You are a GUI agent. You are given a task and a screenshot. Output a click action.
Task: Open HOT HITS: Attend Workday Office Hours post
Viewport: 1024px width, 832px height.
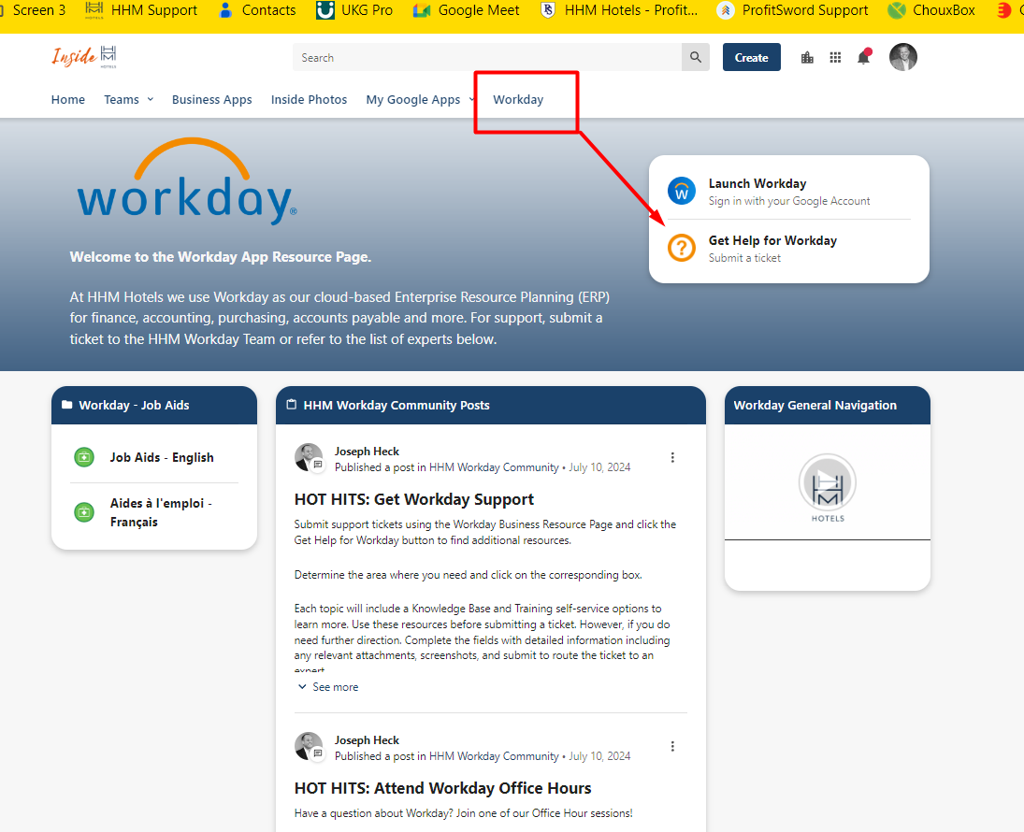[x=442, y=788]
